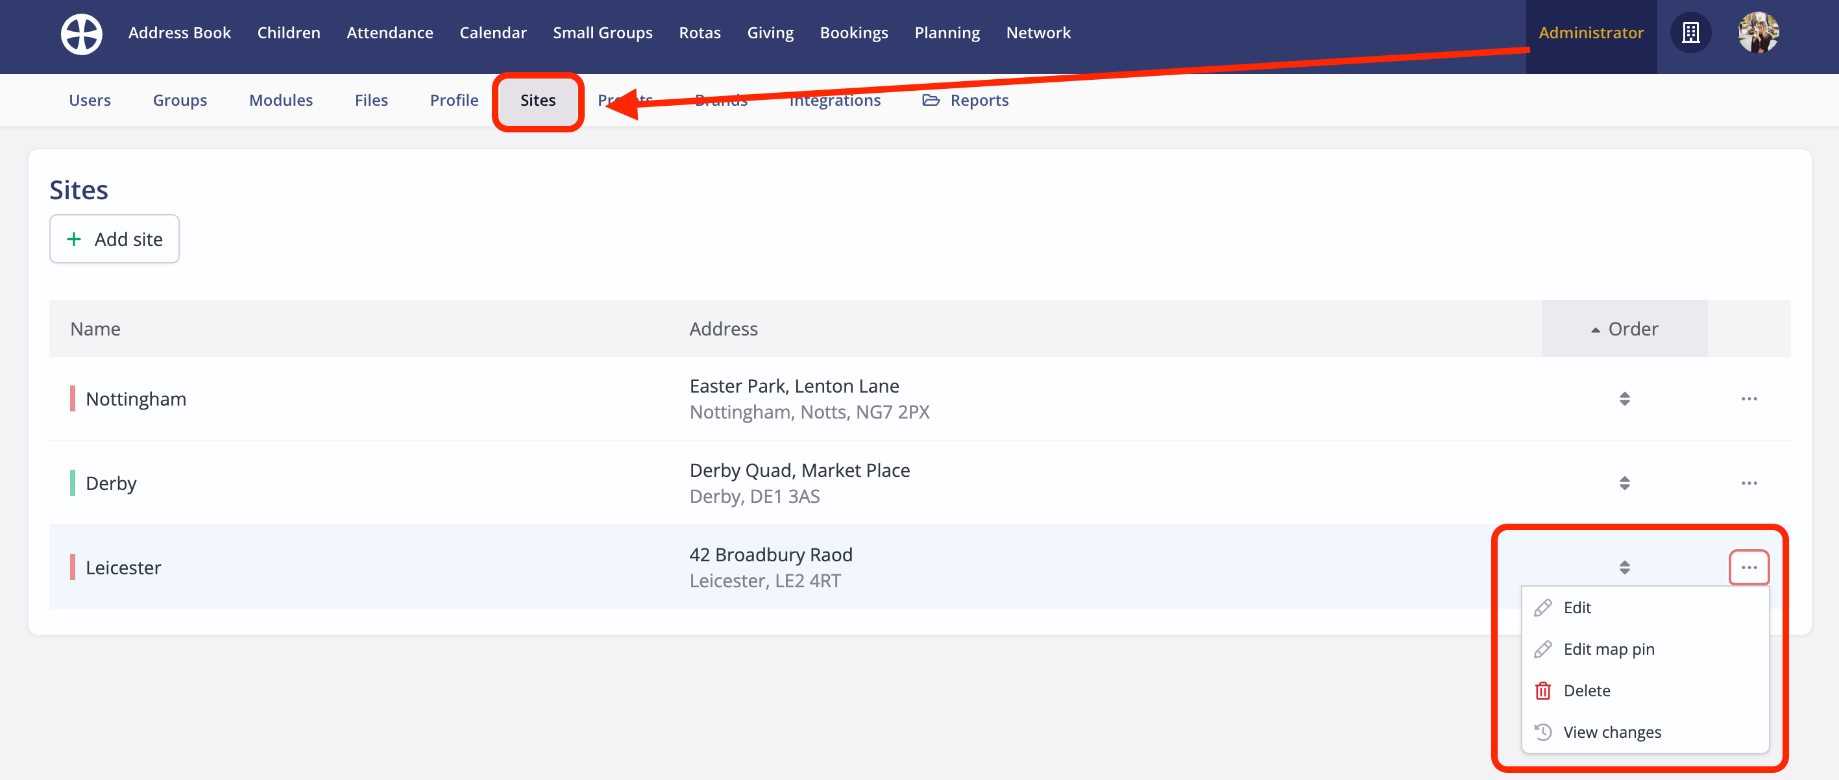Close the Leicester more options menu
This screenshot has height=780, width=1839.
click(x=1748, y=567)
